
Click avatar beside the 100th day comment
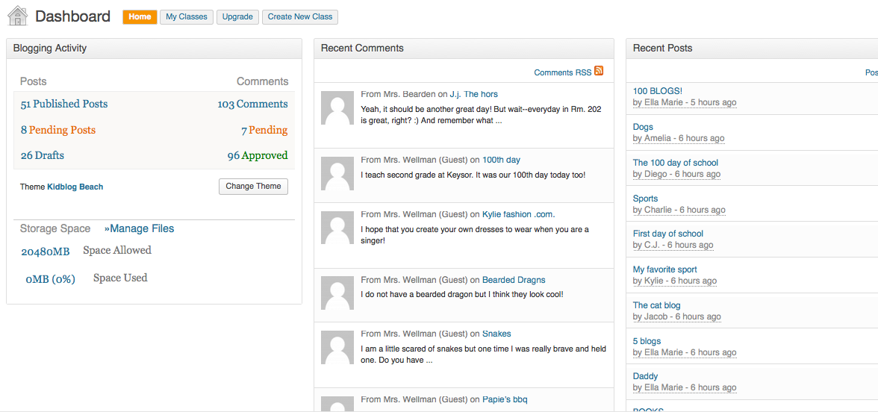coord(337,174)
